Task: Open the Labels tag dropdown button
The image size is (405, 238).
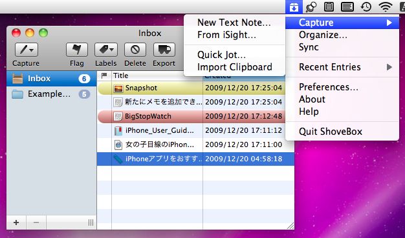Action: coord(106,50)
